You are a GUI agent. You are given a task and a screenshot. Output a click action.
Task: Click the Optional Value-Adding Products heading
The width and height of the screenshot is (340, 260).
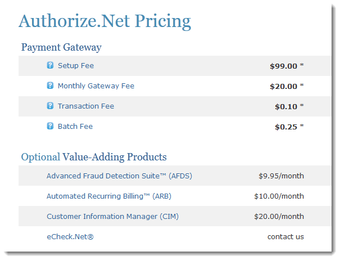pyautogui.click(x=94, y=157)
